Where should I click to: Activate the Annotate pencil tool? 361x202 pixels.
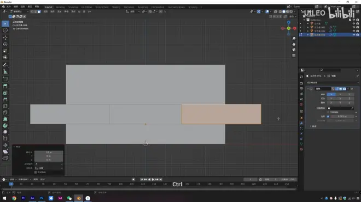point(5,65)
